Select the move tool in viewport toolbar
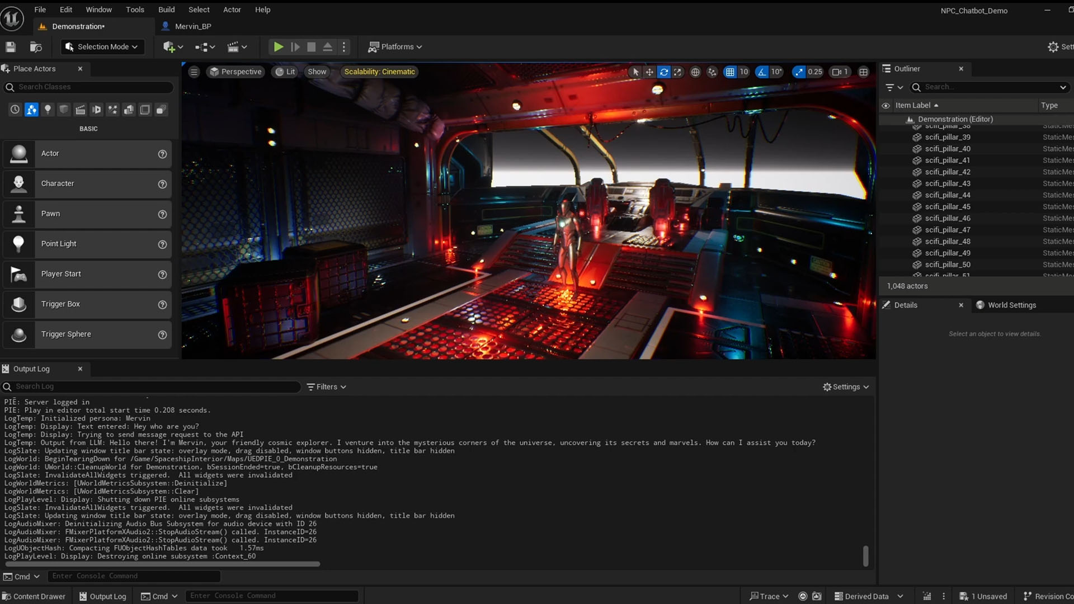This screenshot has height=604, width=1074. coord(649,72)
